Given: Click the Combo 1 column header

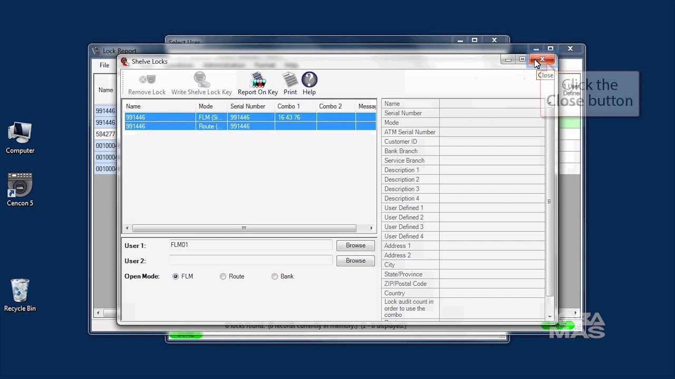Looking at the screenshot, I should pos(296,106).
